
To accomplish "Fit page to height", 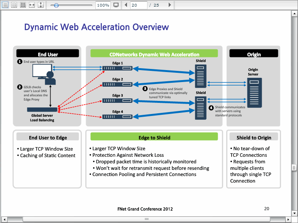I will [x=41, y=5].
